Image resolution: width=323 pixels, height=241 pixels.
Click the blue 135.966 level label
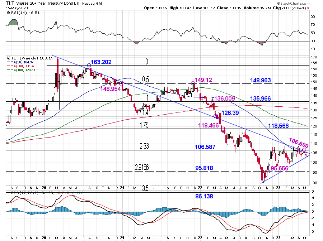pos(261,98)
